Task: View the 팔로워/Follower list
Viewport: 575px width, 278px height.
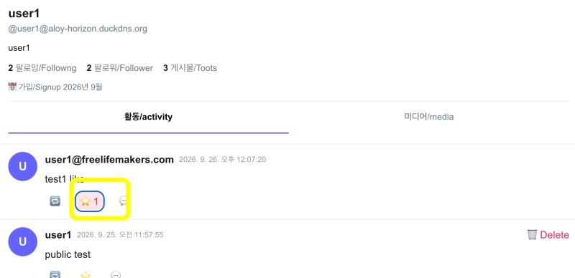Action: (119, 68)
